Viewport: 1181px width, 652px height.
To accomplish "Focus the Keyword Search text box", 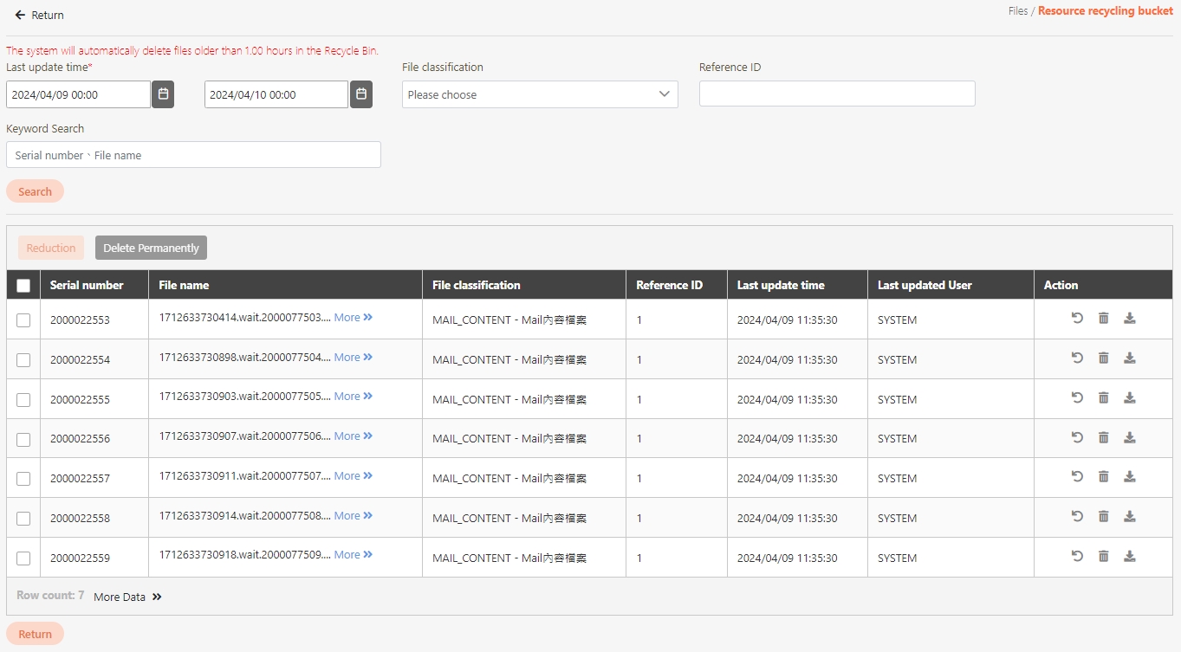I will click(x=193, y=155).
